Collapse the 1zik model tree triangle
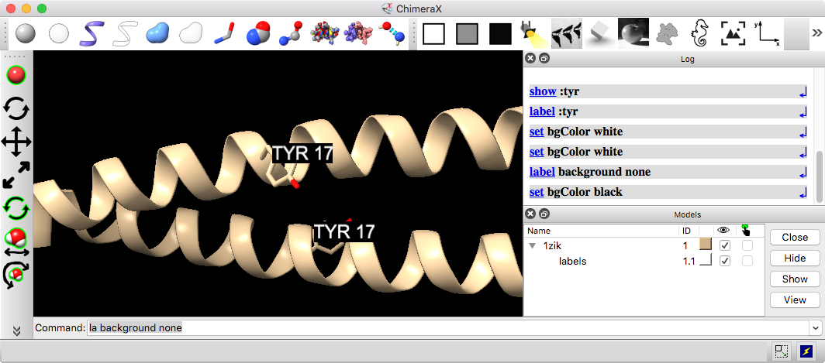The image size is (825, 363). tap(533, 245)
